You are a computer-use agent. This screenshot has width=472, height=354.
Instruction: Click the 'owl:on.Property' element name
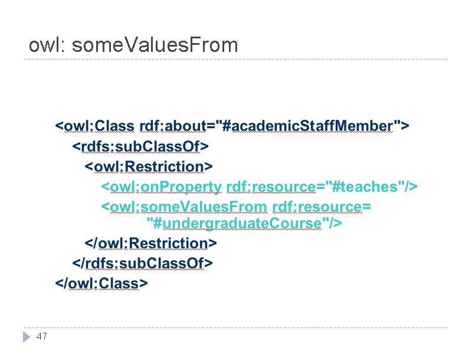165,186
